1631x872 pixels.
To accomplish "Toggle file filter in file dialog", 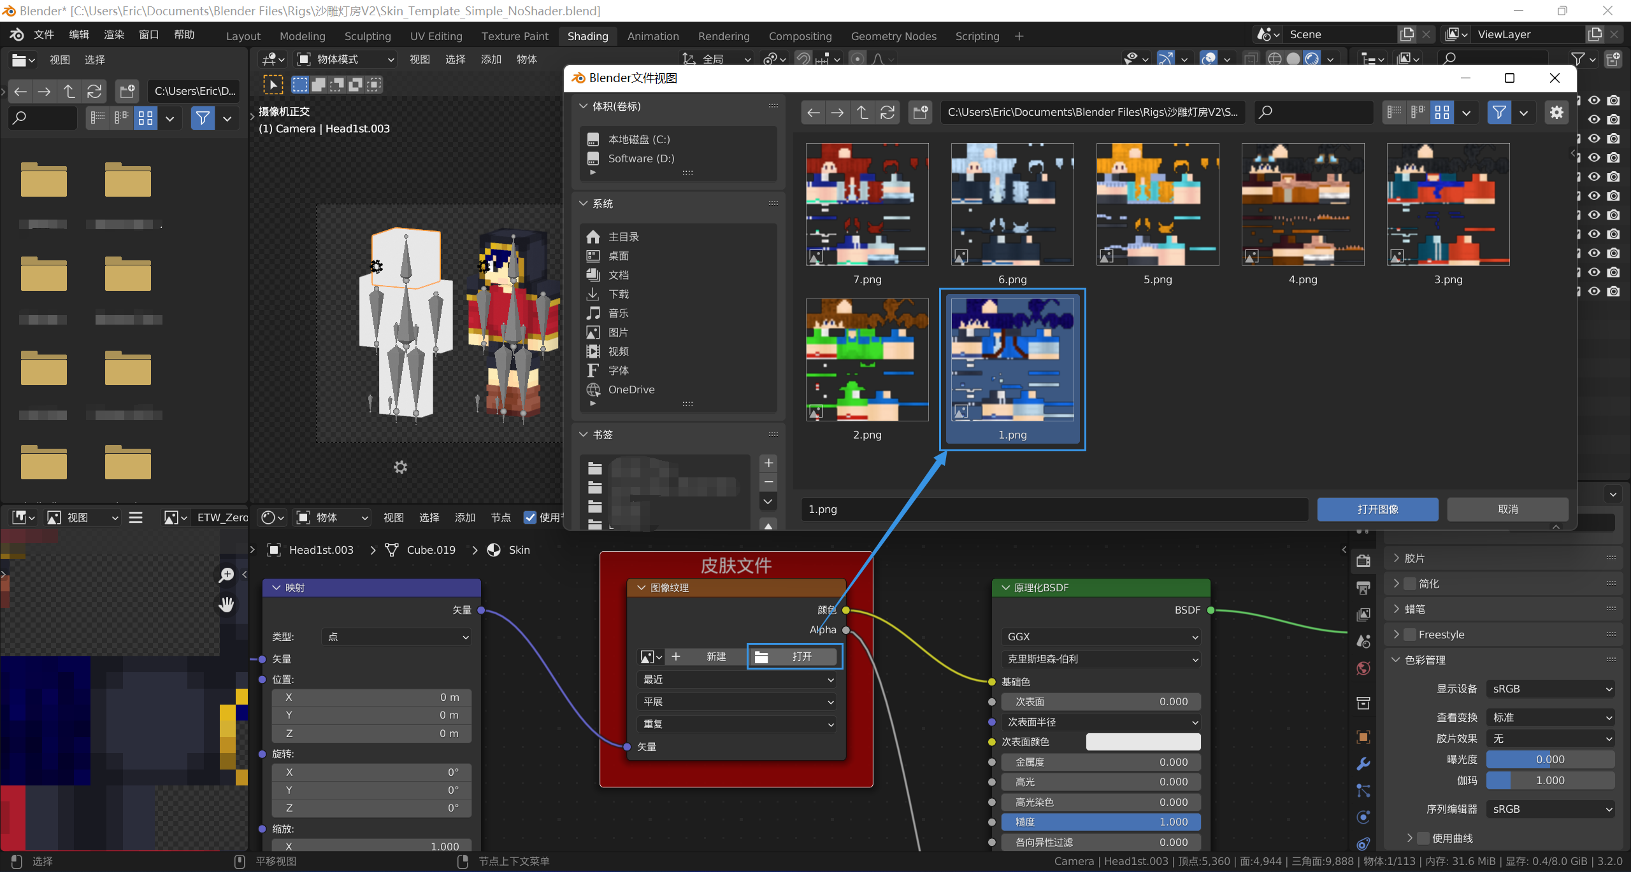I will click(x=1499, y=113).
